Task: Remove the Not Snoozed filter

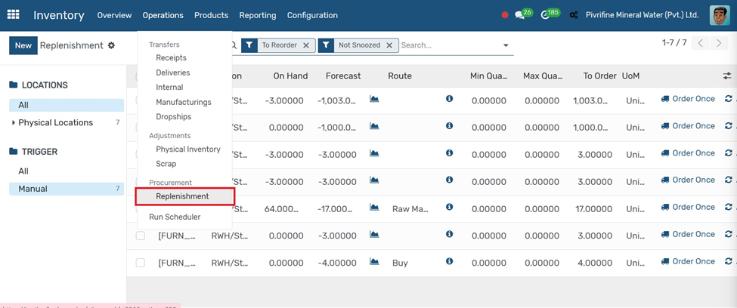Action: (389, 45)
